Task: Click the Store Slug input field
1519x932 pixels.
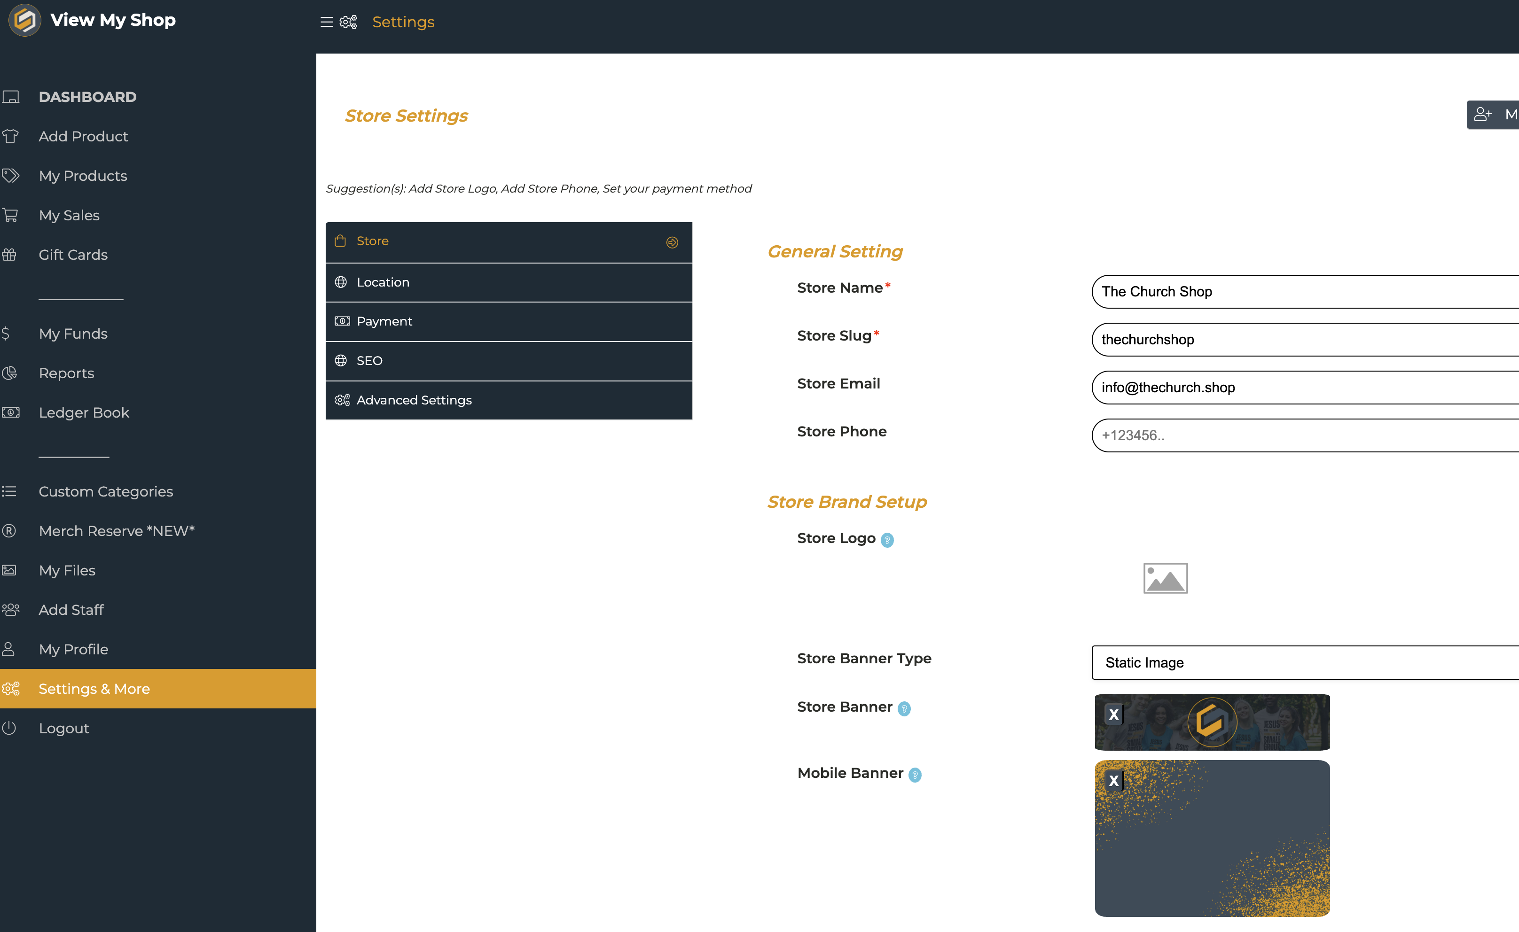Action: point(1305,340)
